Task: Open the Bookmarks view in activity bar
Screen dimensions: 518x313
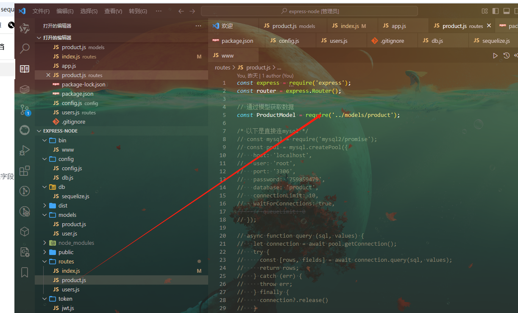Action: click(x=25, y=272)
